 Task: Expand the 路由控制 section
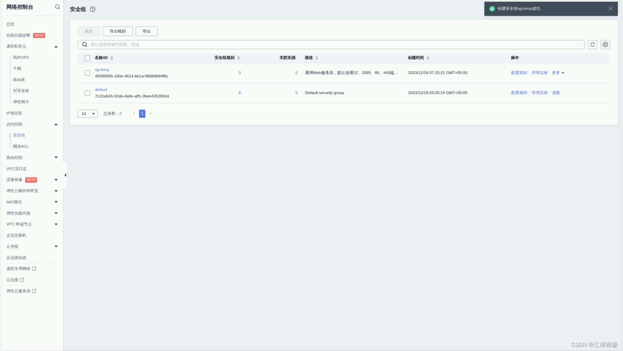(x=56, y=157)
